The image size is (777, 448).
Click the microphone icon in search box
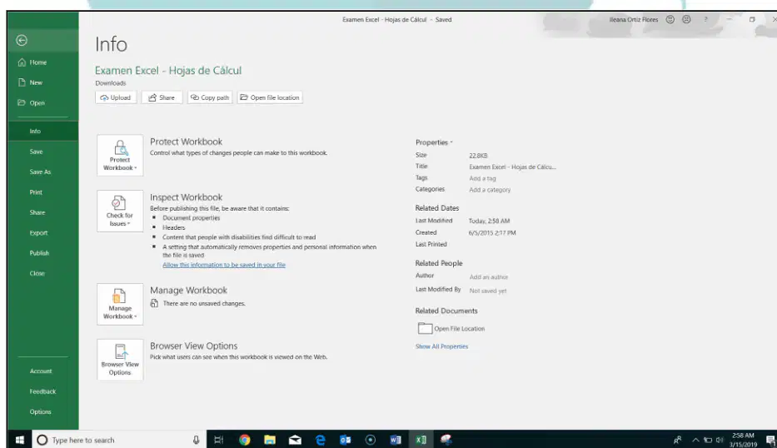197,440
